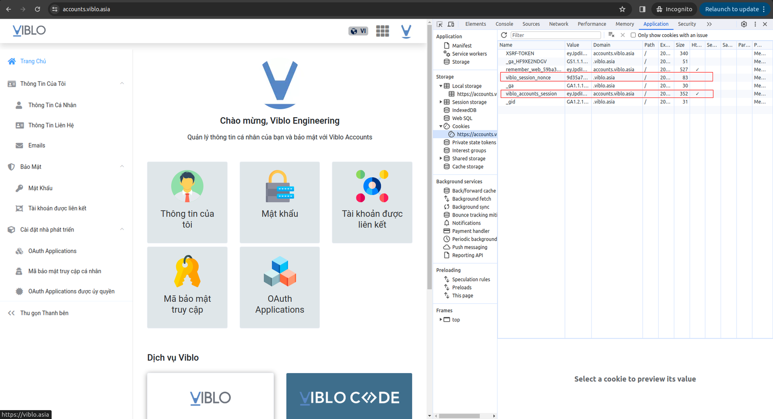This screenshot has height=419, width=773.
Task: Open Thông Tin Liên Hệ page
Action: coord(51,125)
